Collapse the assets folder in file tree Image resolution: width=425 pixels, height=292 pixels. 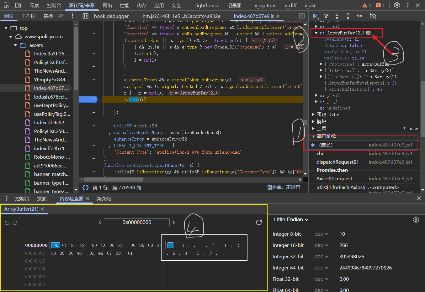pyautogui.click(x=15, y=45)
